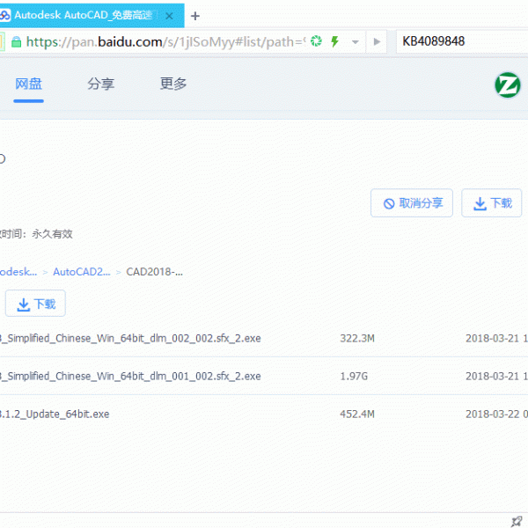
Task: Click the green refresh spinner icon
Action: [x=317, y=41]
